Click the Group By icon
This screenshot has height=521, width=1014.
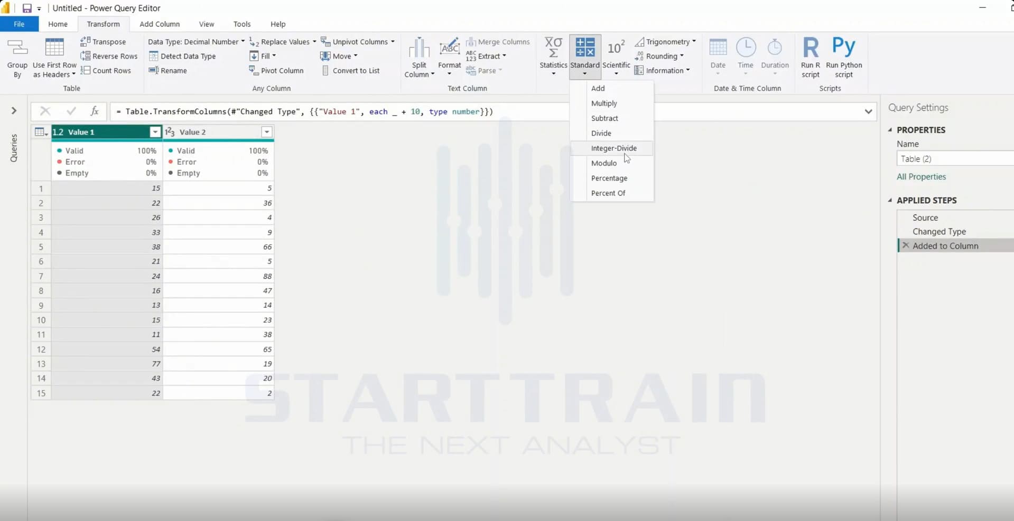(17, 48)
